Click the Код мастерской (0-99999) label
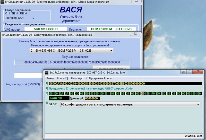The image size is (206, 140). [23, 84]
